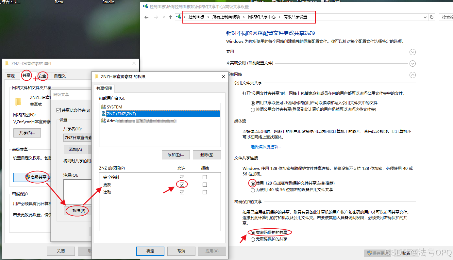
Task: Toggle 完全控制 deny checkbox
Action: tap(205, 177)
